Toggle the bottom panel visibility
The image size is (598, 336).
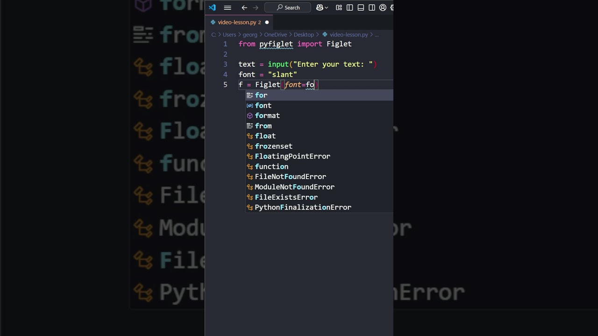tap(361, 7)
